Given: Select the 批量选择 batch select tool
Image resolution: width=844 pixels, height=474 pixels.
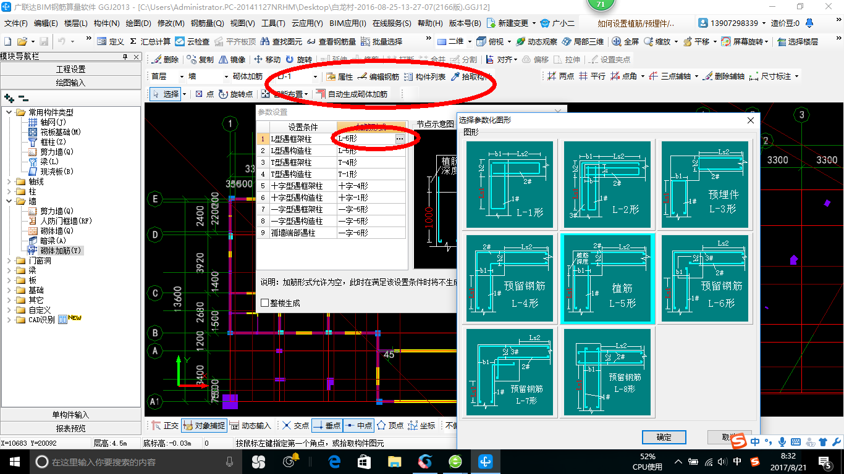Looking at the screenshot, I should click(x=381, y=41).
